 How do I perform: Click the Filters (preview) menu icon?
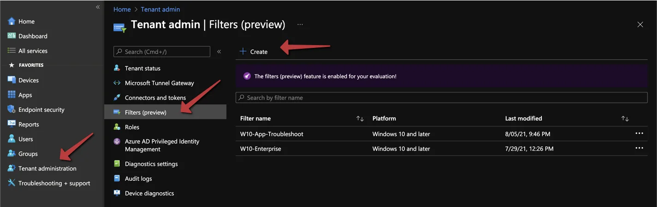click(117, 112)
